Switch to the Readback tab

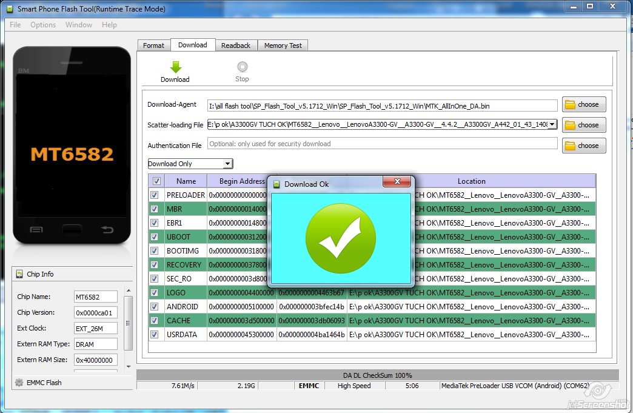tap(236, 45)
